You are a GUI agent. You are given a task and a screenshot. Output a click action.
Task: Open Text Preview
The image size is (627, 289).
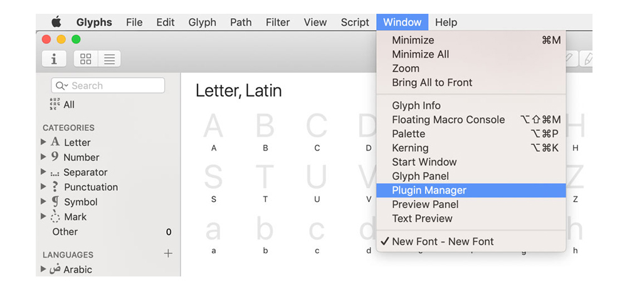[x=471, y=218]
